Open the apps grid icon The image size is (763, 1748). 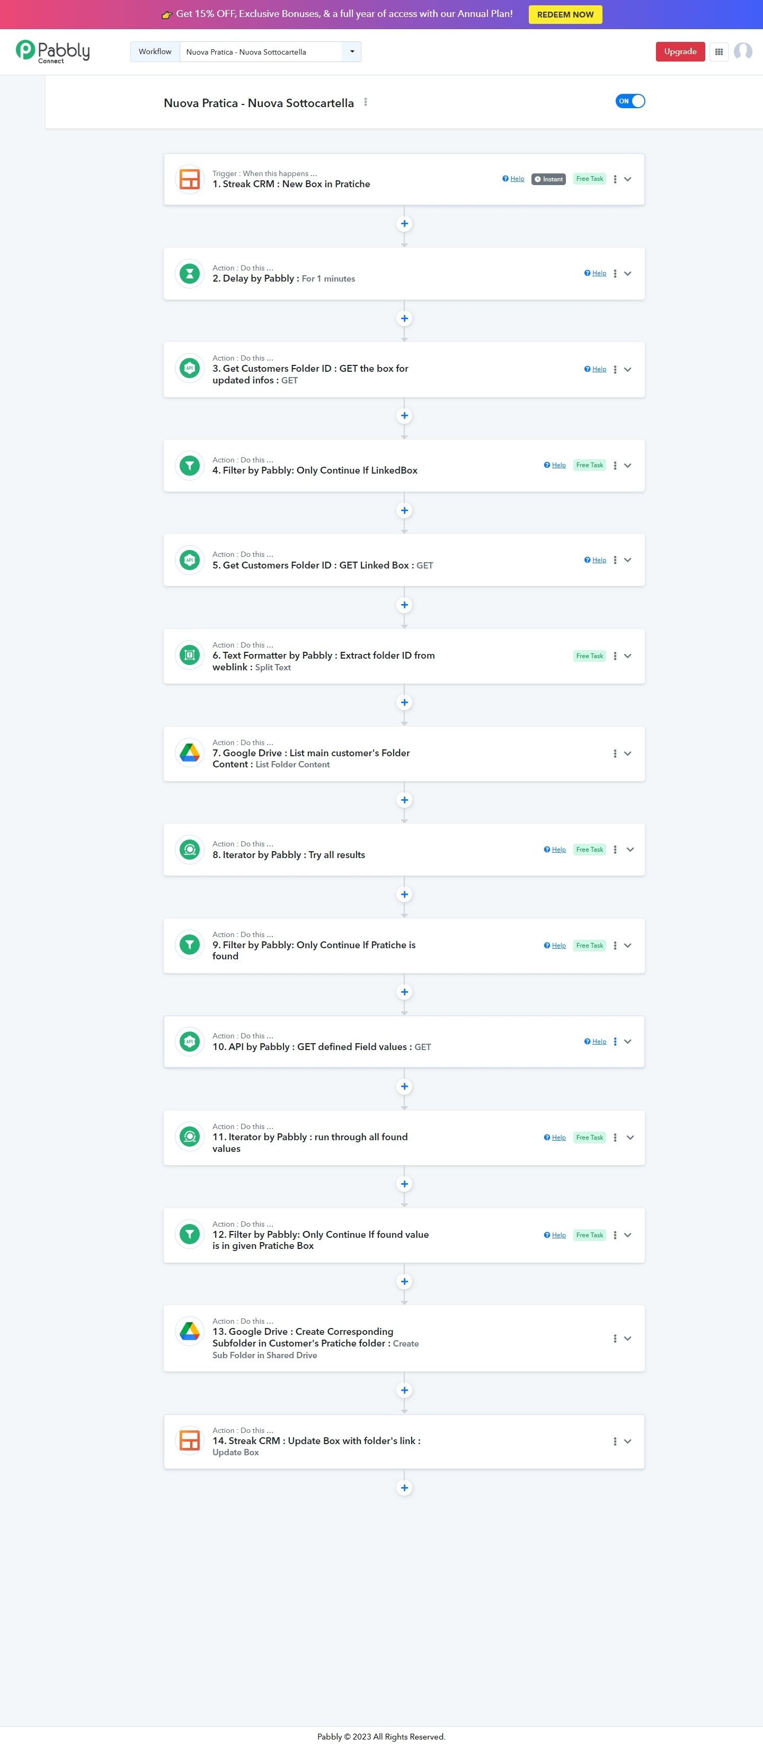pos(719,51)
